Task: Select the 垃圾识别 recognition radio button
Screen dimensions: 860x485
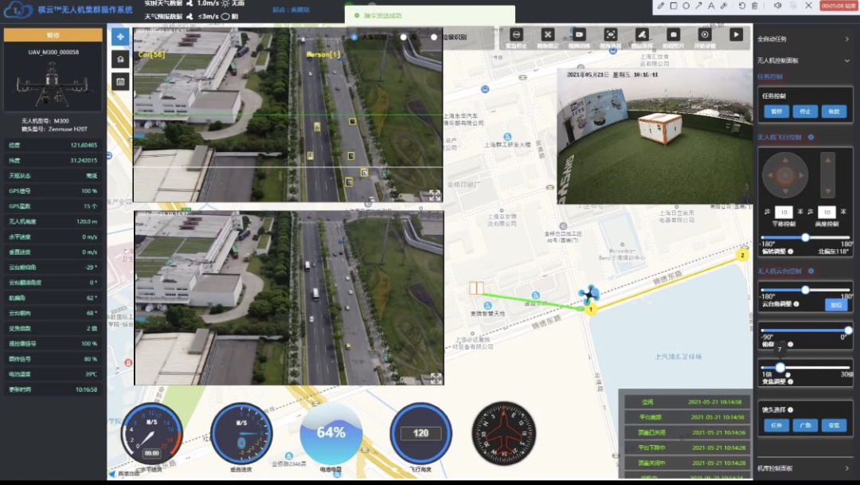Action: pyautogui.click(x=434, y=37)
